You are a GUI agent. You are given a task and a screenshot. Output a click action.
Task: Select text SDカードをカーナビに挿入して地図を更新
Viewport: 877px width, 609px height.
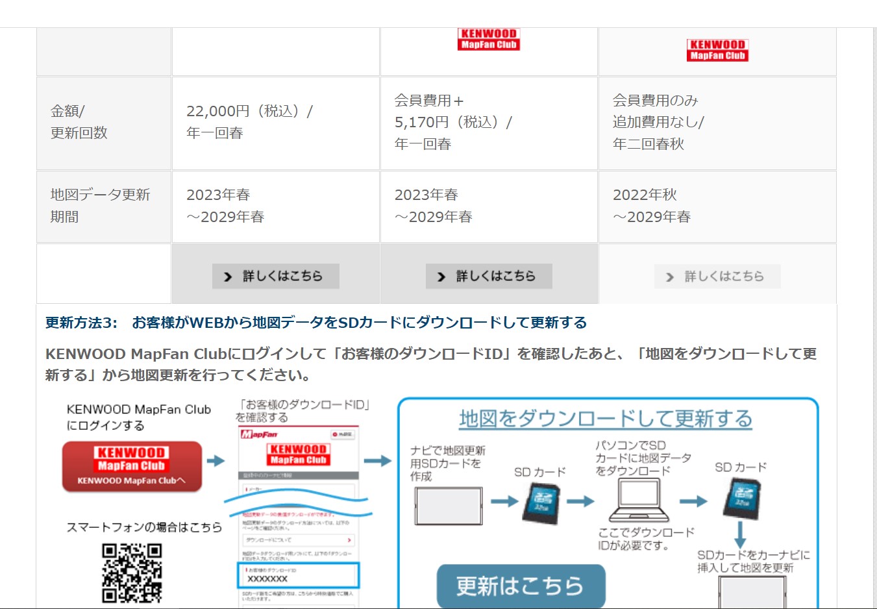click(x=754, y=562)
